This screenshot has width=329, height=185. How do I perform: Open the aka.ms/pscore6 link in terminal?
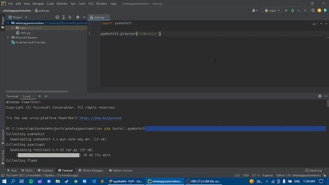pos(101,118)
